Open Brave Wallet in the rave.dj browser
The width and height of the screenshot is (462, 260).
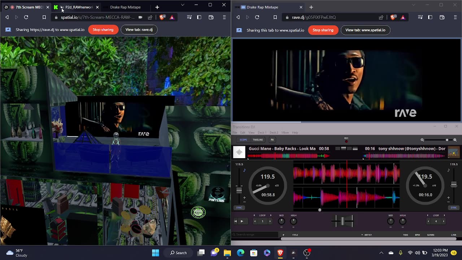[442, 17]
